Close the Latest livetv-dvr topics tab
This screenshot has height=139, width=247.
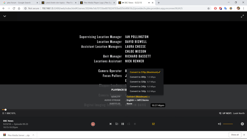[76, 3]
